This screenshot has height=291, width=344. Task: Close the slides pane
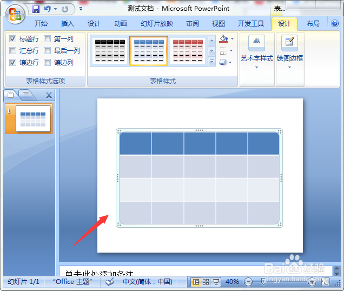tap(49, 95)
